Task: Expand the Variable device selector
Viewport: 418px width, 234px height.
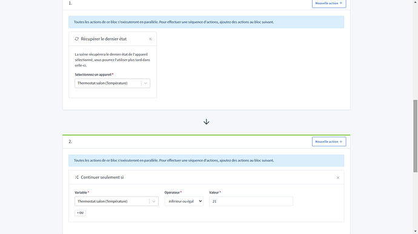Action: point(116,201)
